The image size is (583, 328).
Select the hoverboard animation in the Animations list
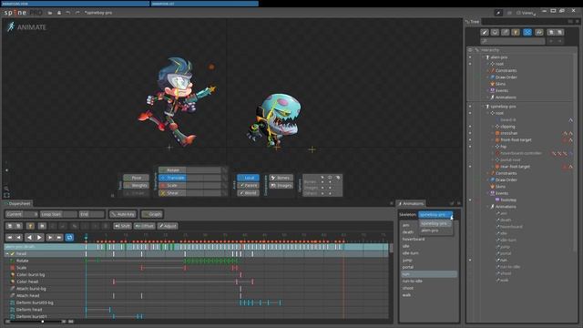[414, 239]
